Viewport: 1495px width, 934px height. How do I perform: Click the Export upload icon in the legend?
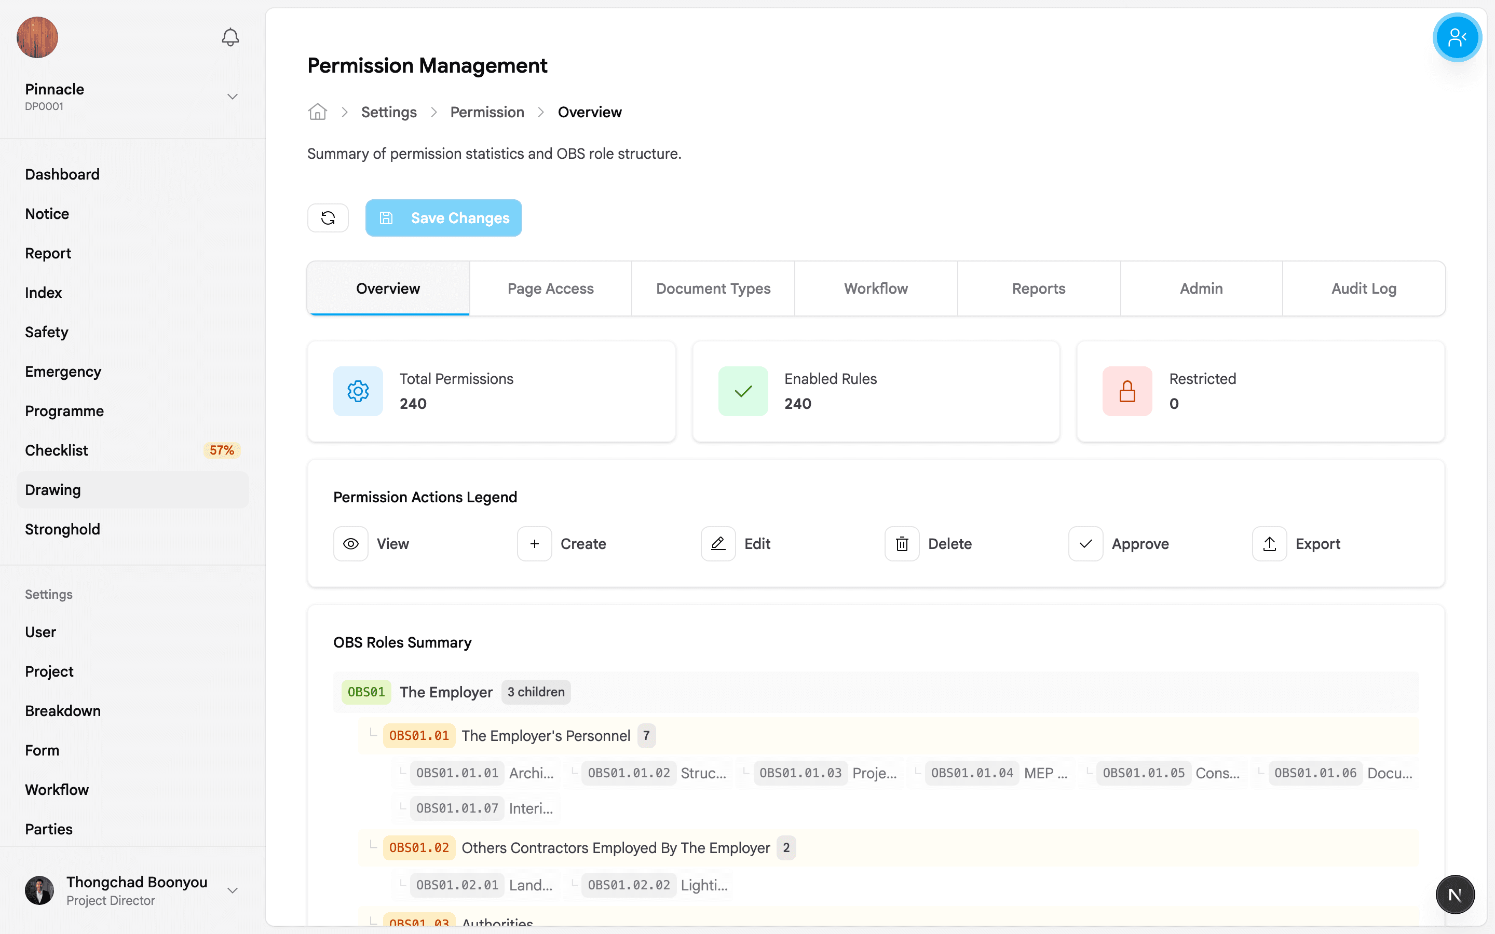[1269, 544]
